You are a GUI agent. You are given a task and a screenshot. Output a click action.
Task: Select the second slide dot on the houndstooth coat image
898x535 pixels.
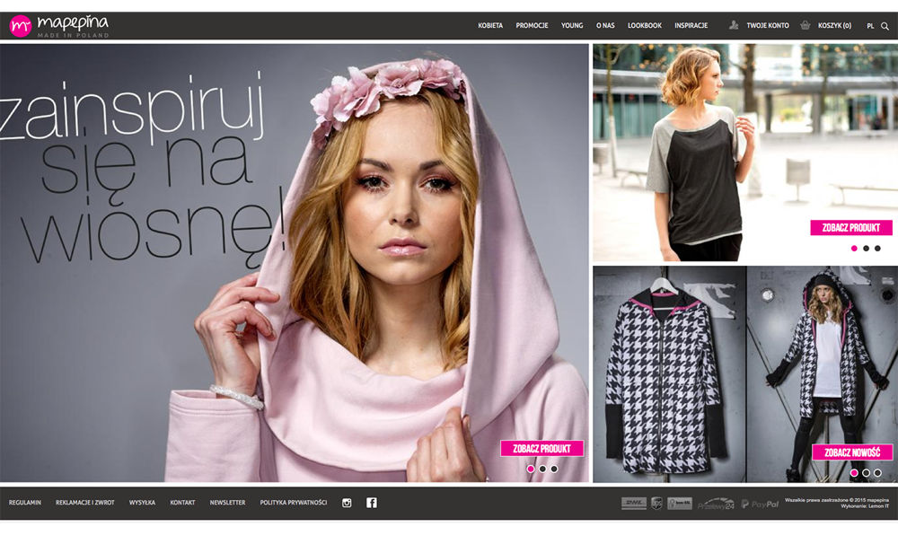pyautogui.click(x=866, y=473)
